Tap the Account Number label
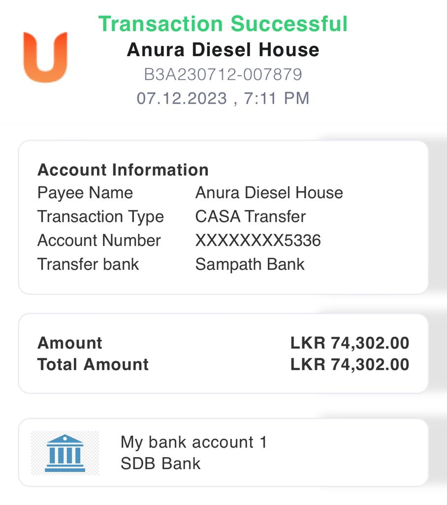The height and width of the screenshot is (505, 447). pyautogui.click(x=99, y=240)
